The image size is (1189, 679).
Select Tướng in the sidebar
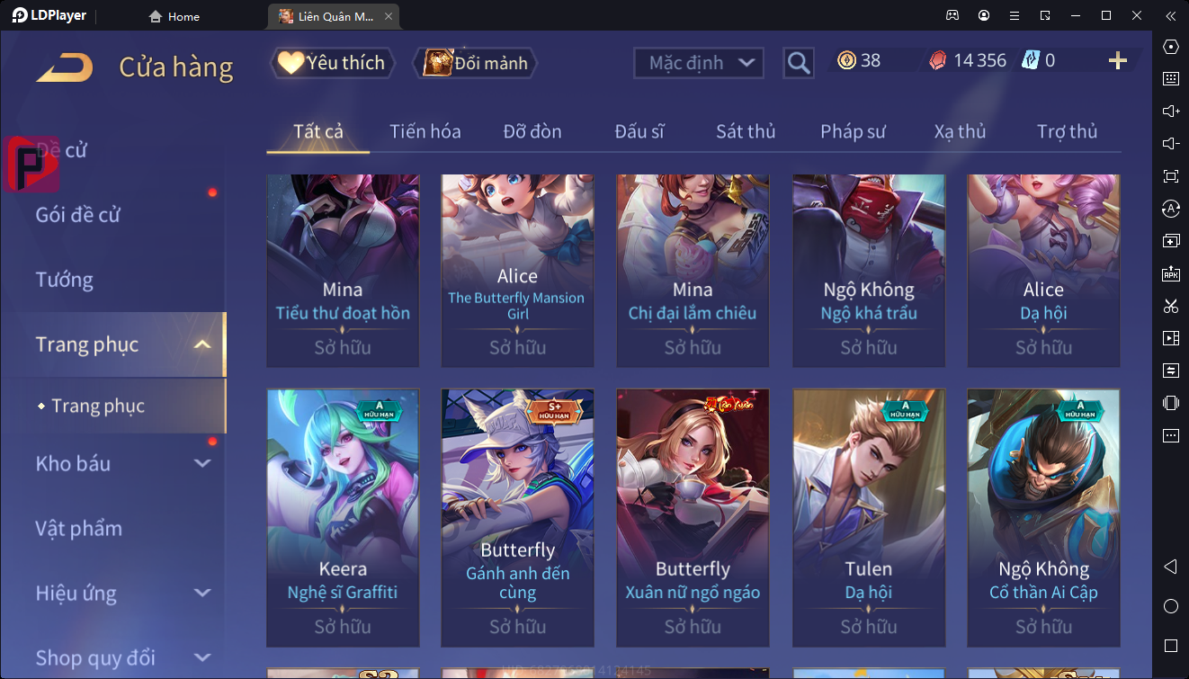(x=65, y=280)
